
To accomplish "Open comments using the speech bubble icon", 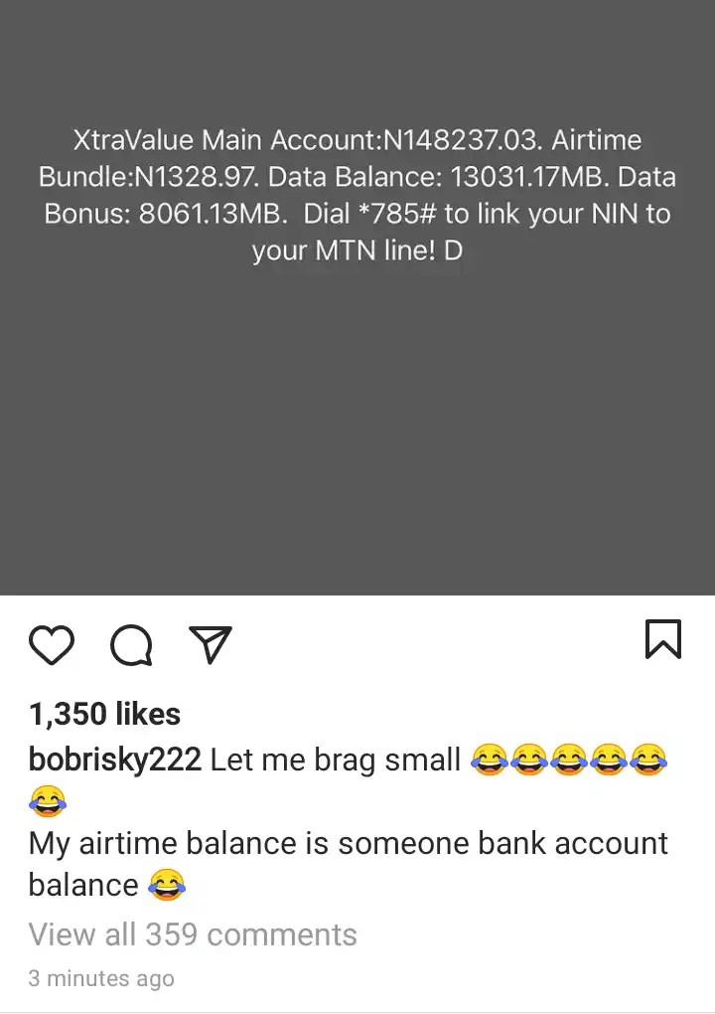I will [x=131, y=645].
